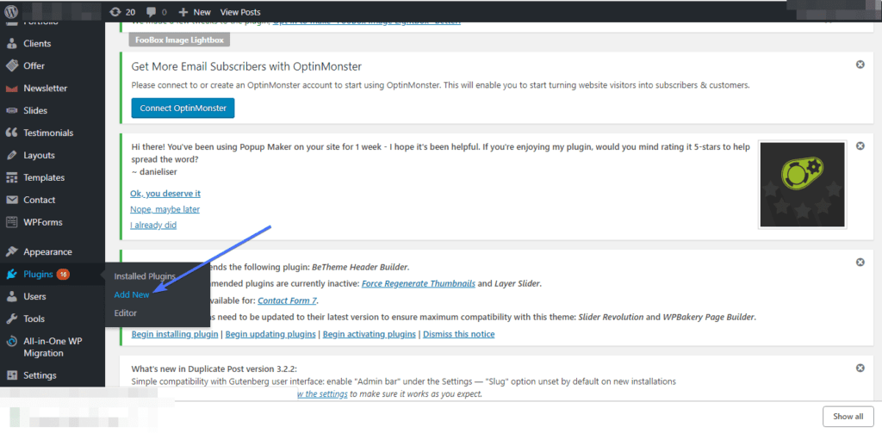Click the "Ok, you deserve it" link
The width and height of the screenshot is (882, 433).
pyautogui.click(x=165, y=194)
